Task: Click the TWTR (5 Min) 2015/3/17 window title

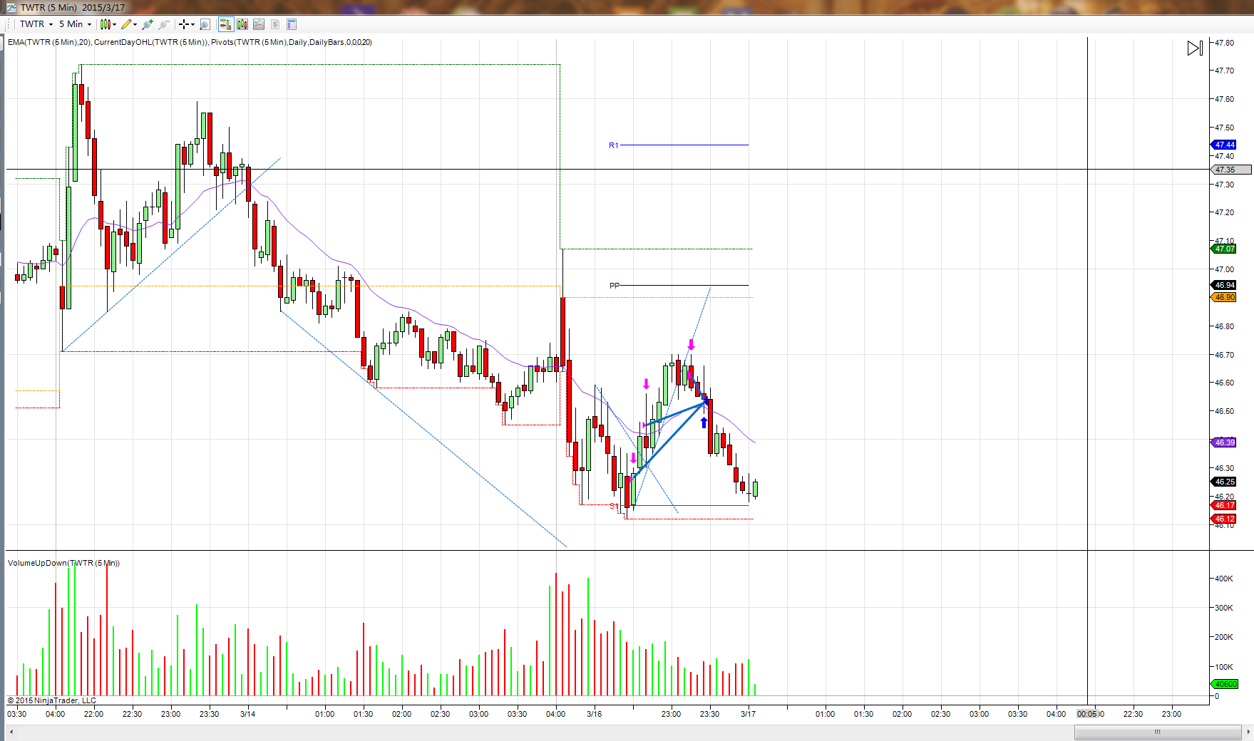Action: click(73, 7)
